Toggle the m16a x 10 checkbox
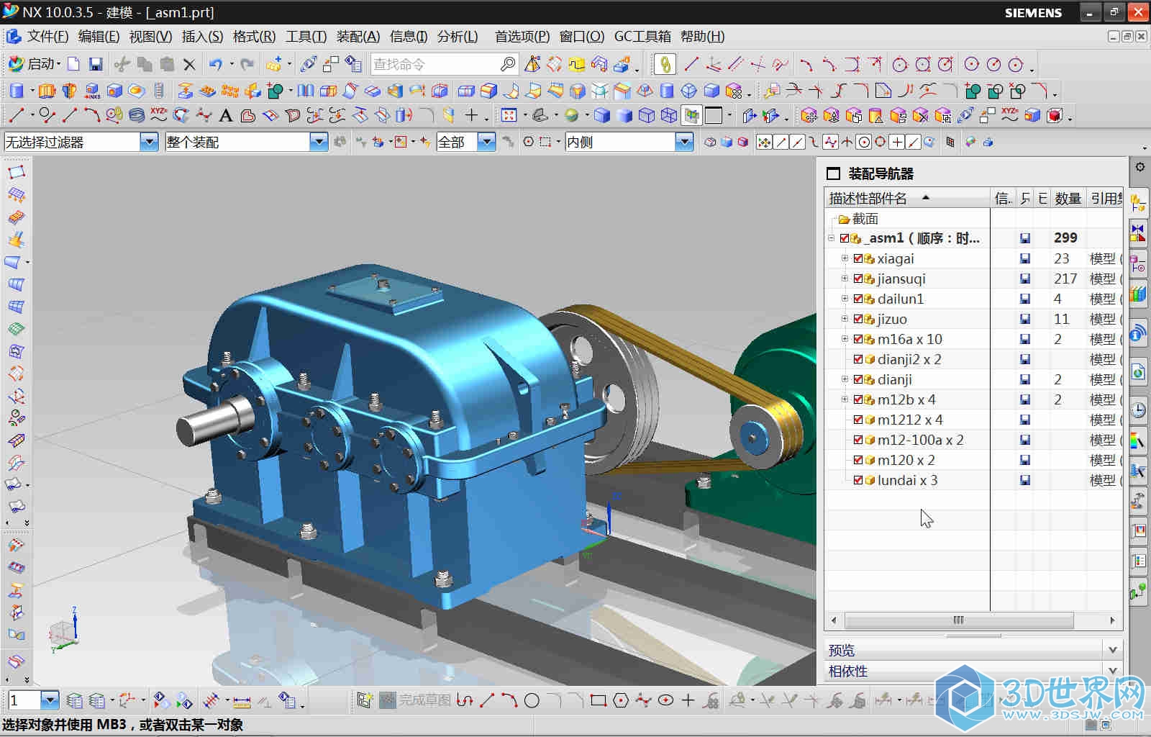1151x737 pixels. pyautogui.click(x=858, y=339)
